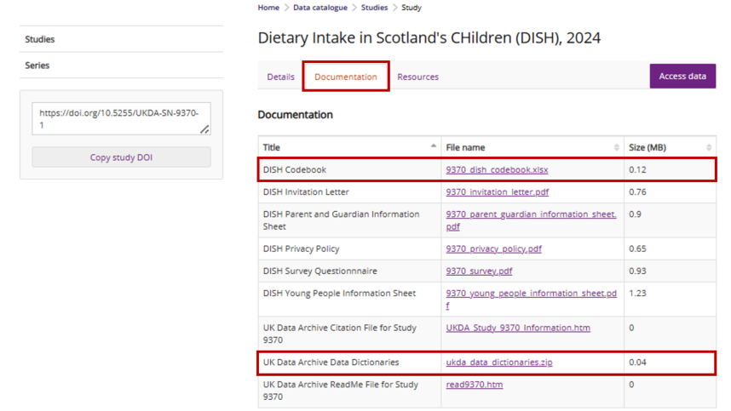731x411 pixels.
Task: Download 9370_dish_codebook.xlsx file
Action: [497, 169]
